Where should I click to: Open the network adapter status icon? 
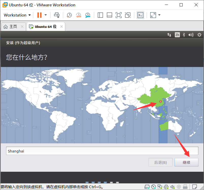[160, 187]
